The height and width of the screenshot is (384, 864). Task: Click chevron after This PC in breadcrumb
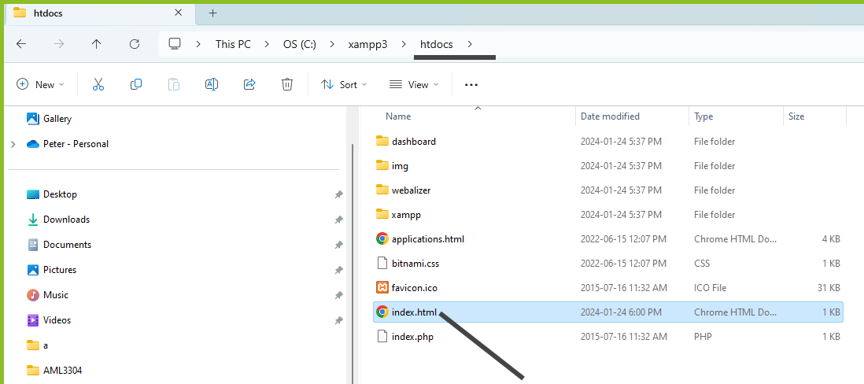pos(267,44)
